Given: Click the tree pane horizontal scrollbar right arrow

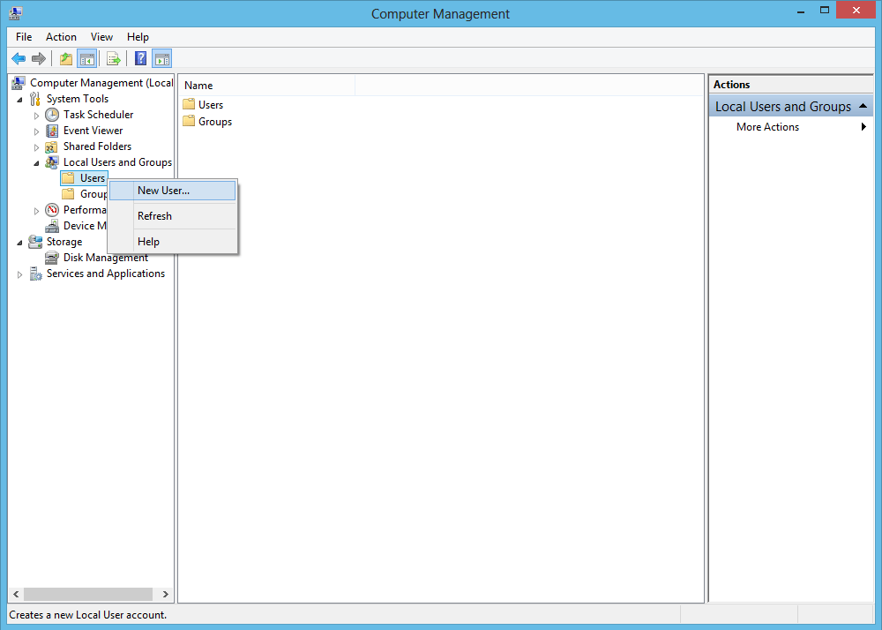Looking at the screenshot, I should [166, 595].
